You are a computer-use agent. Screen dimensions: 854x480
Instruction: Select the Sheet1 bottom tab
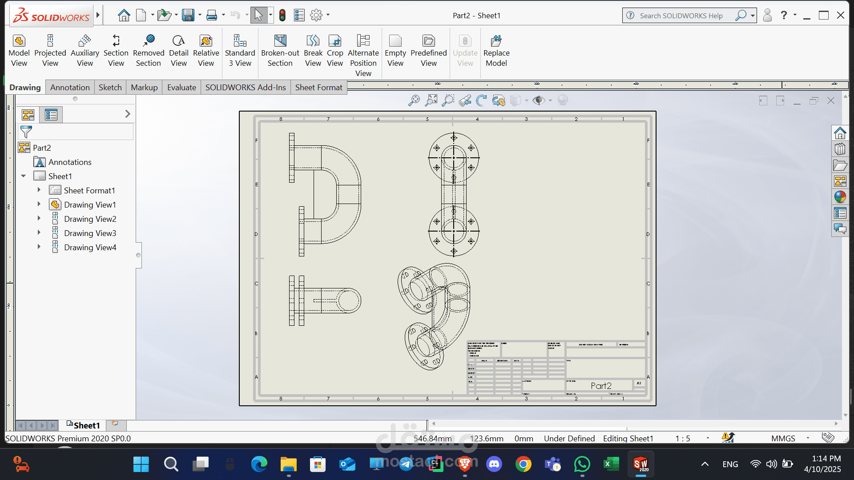(x=83, y=425)
